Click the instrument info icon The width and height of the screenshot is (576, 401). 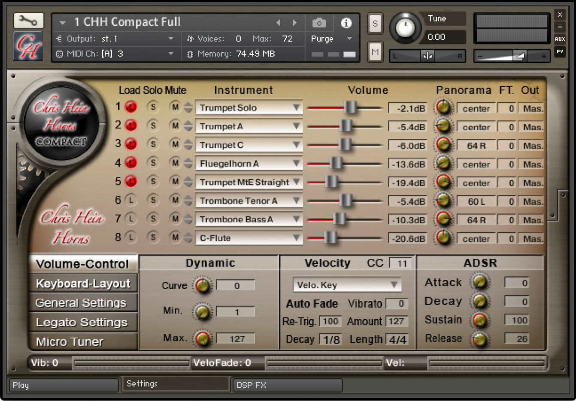pos(346,23)
